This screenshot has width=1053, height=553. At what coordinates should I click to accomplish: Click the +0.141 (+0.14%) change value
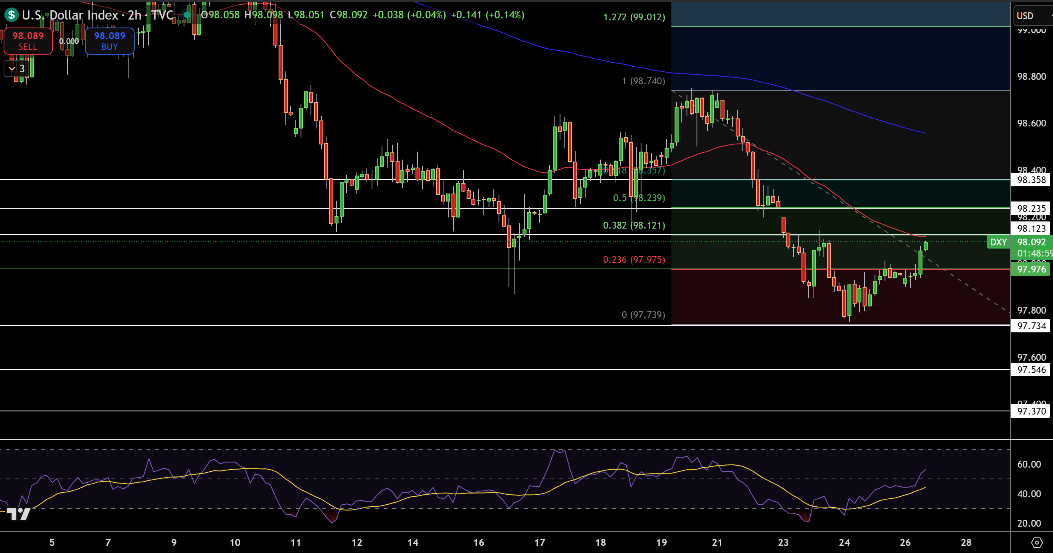coord(487,15)
